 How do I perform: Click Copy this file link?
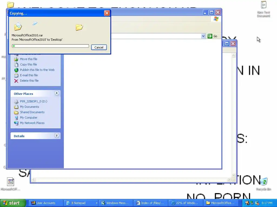(x=28, y=64)
